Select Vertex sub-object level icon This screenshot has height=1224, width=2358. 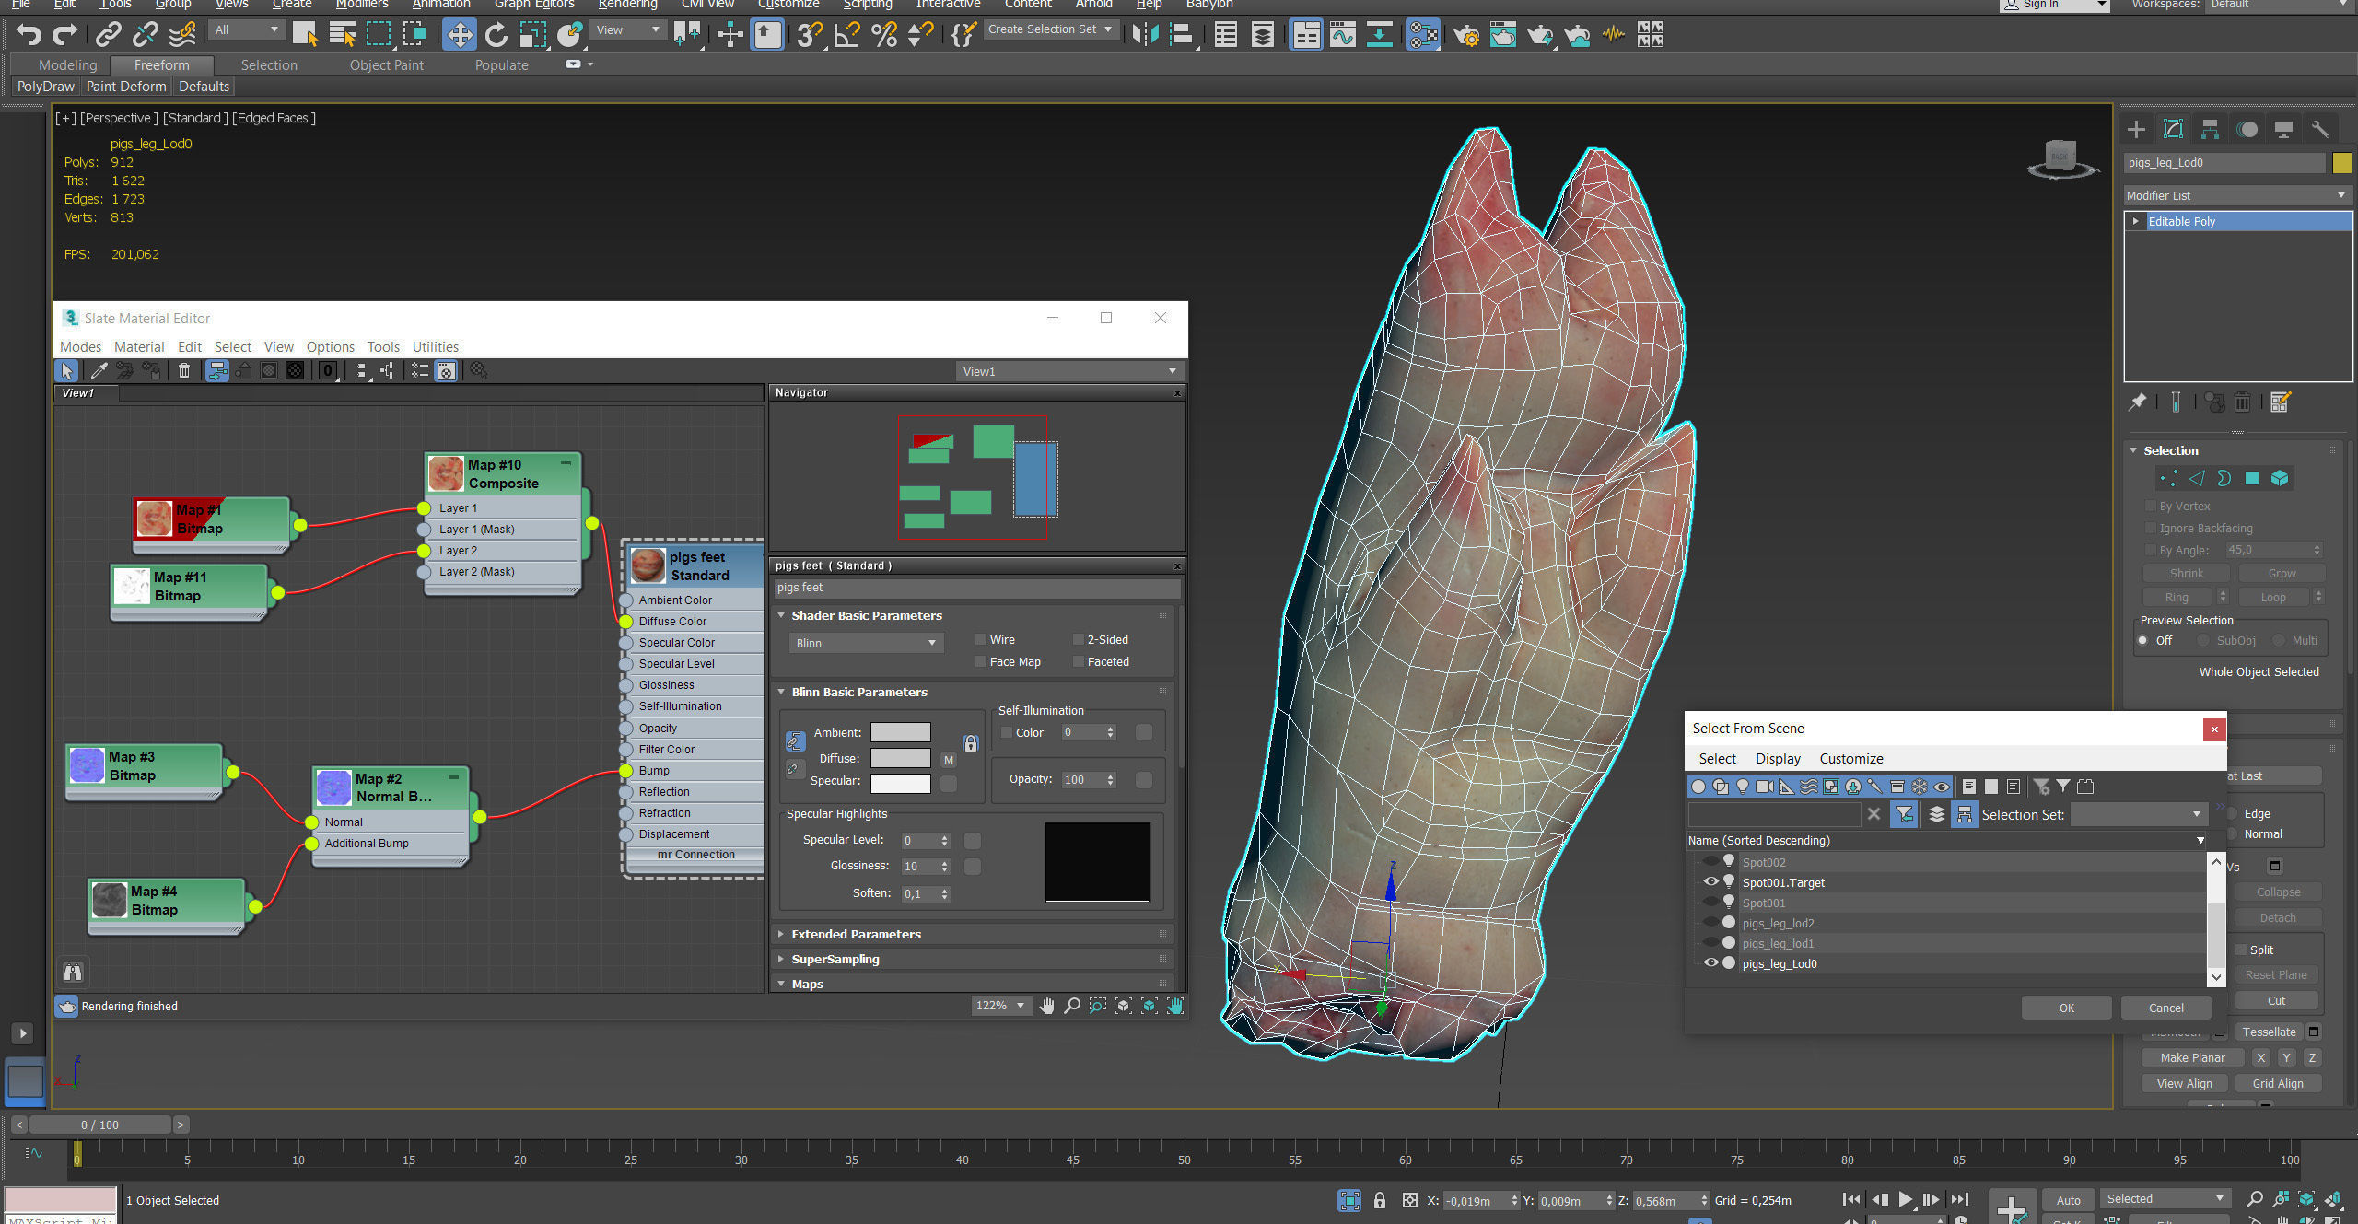tap(2168, 478)
